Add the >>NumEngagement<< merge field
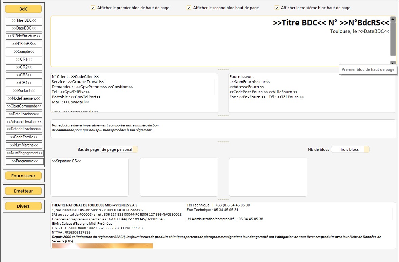This screenshot has height=262, width=399. [24, 153]
